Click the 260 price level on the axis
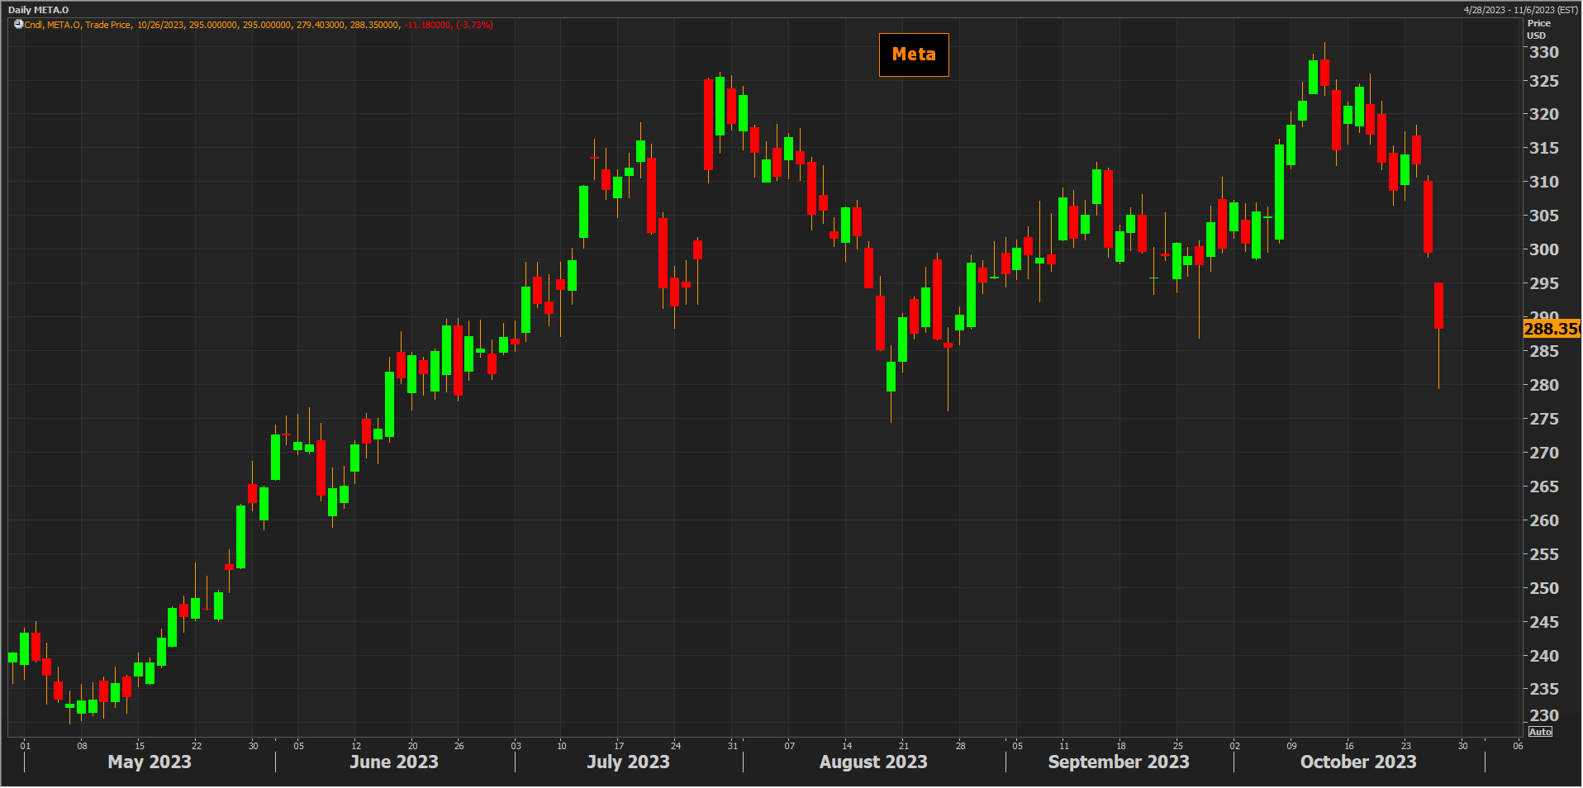 (1543, 520)
